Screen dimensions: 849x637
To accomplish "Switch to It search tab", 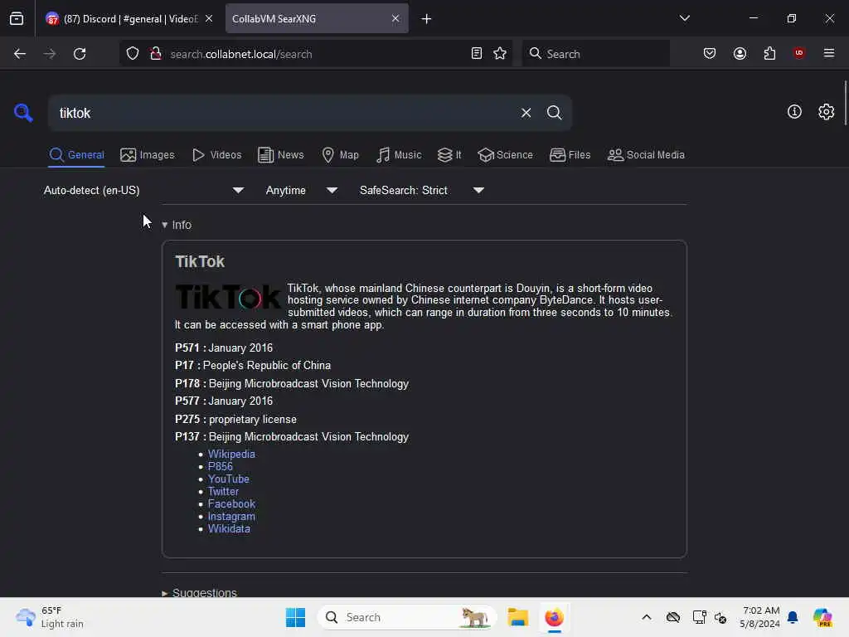I will click(x=449, y=155).
